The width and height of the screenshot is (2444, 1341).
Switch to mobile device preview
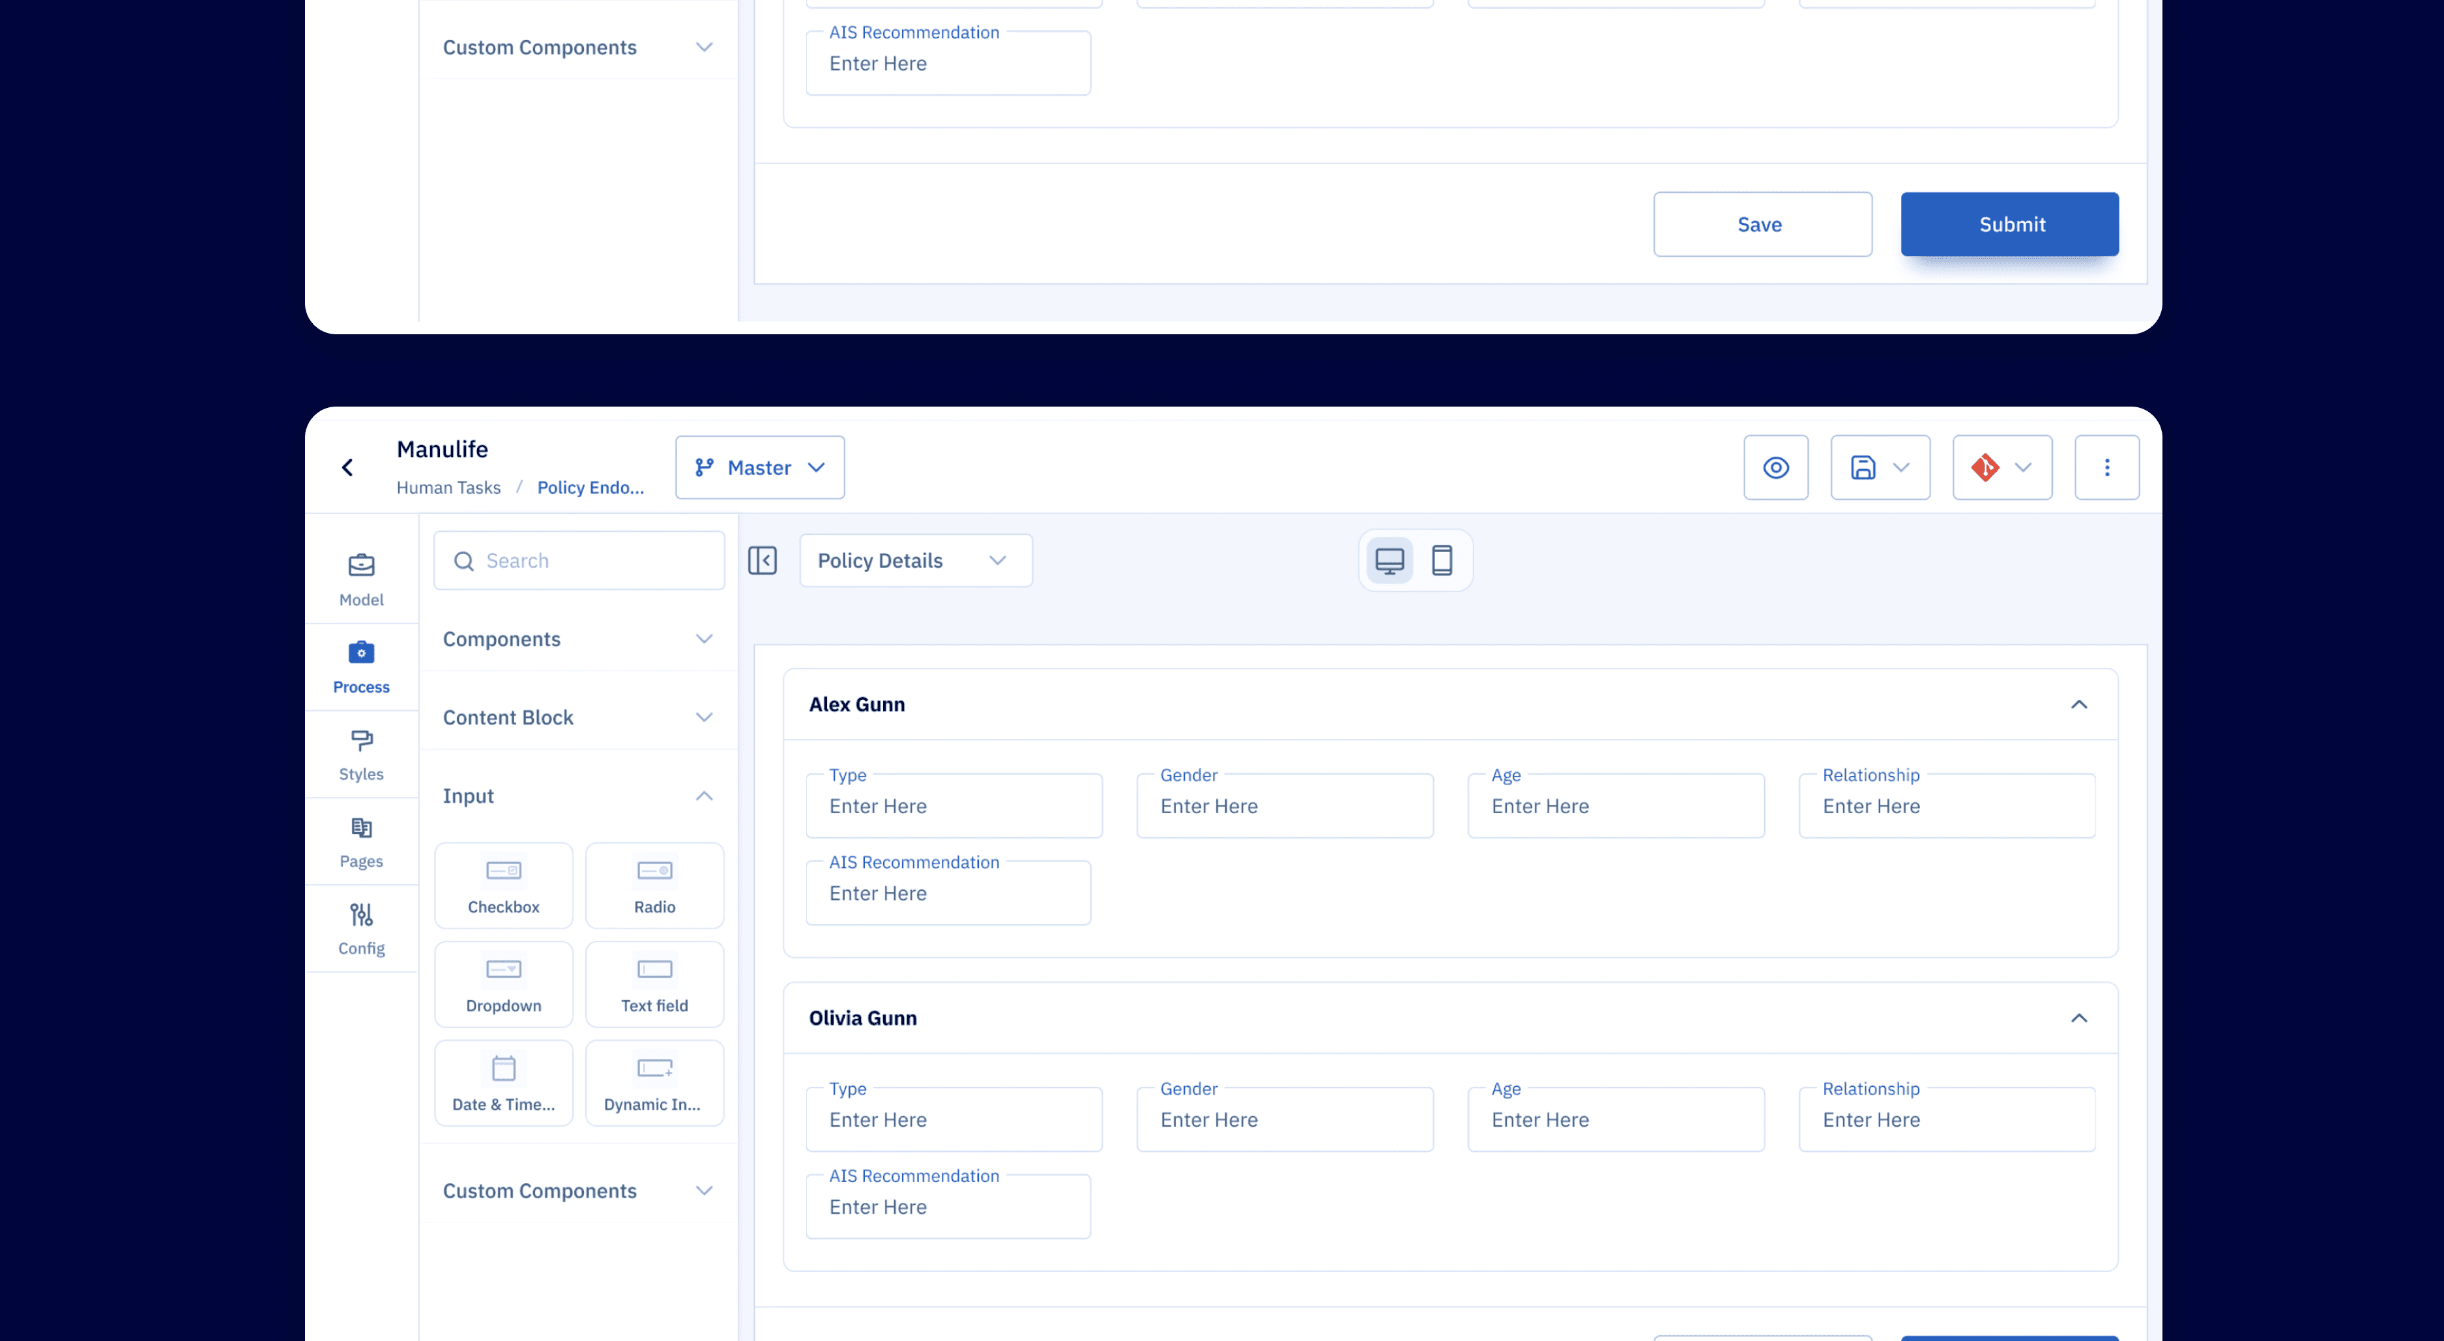(1441, 560)
